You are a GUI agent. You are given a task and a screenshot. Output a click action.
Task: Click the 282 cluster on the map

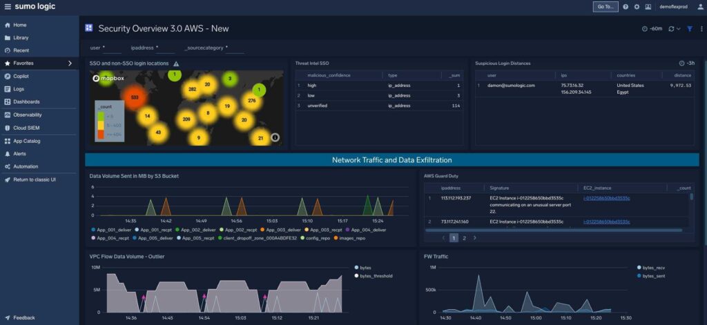192,89
